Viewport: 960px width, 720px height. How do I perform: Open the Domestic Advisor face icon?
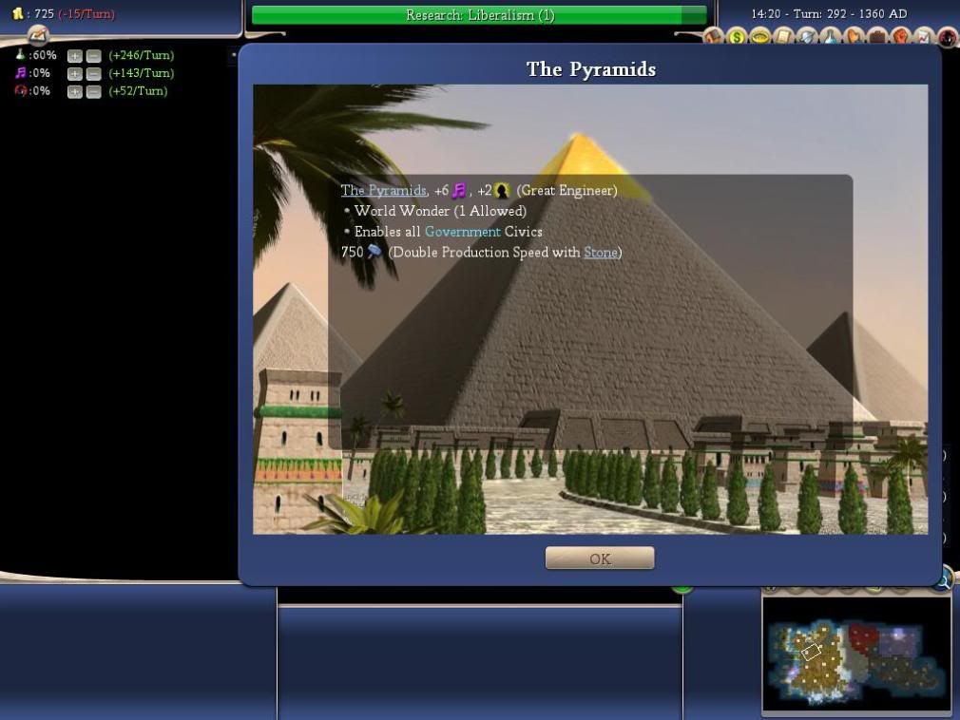(713, 37)
